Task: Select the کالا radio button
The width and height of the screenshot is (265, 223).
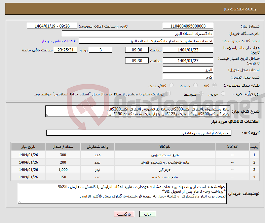Action: [215, 86]
